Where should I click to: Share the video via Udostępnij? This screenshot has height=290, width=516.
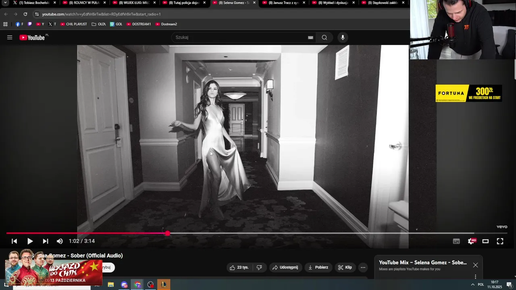[285, 267]
